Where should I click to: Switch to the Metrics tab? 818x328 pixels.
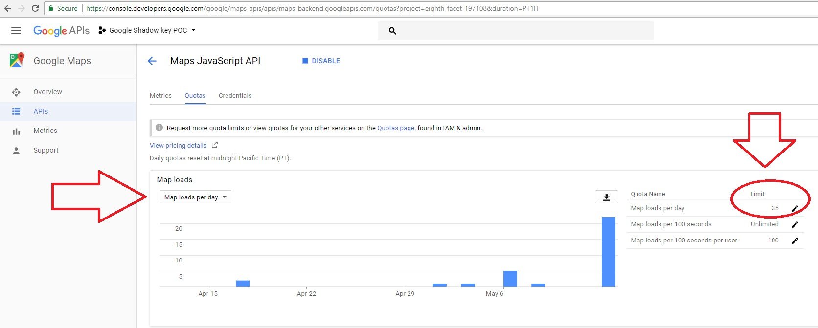coord(160,95)
